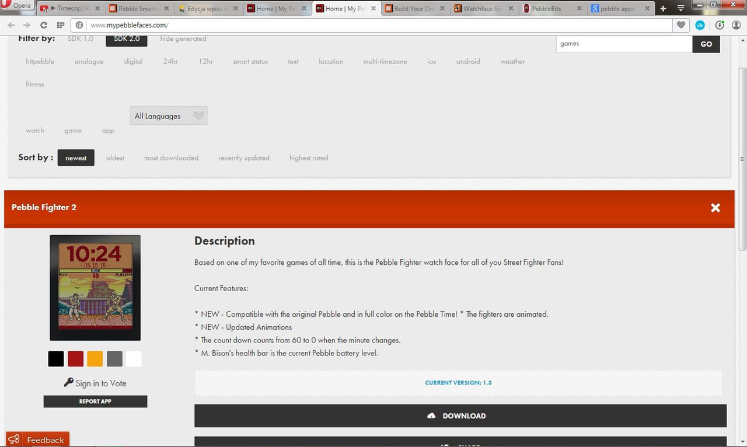Toggle the location tag filter
This screenshot has height=447, width=747.
331,61
